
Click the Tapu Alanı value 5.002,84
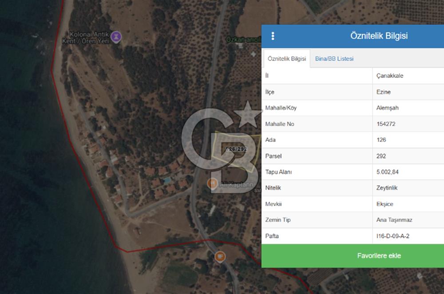(387, 172)
